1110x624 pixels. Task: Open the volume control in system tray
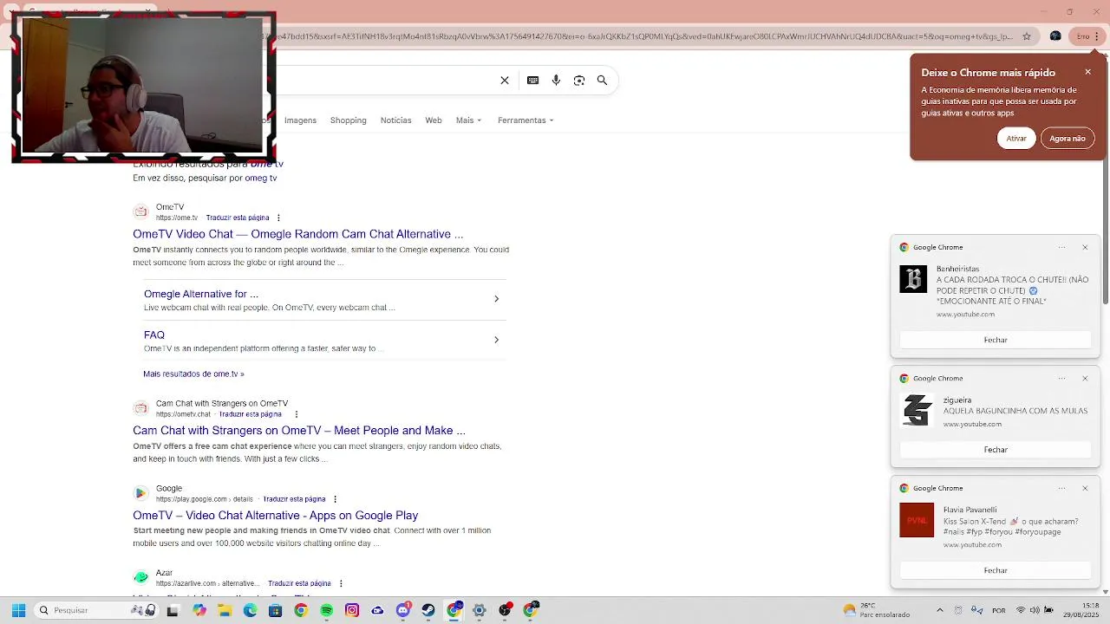1035,610
